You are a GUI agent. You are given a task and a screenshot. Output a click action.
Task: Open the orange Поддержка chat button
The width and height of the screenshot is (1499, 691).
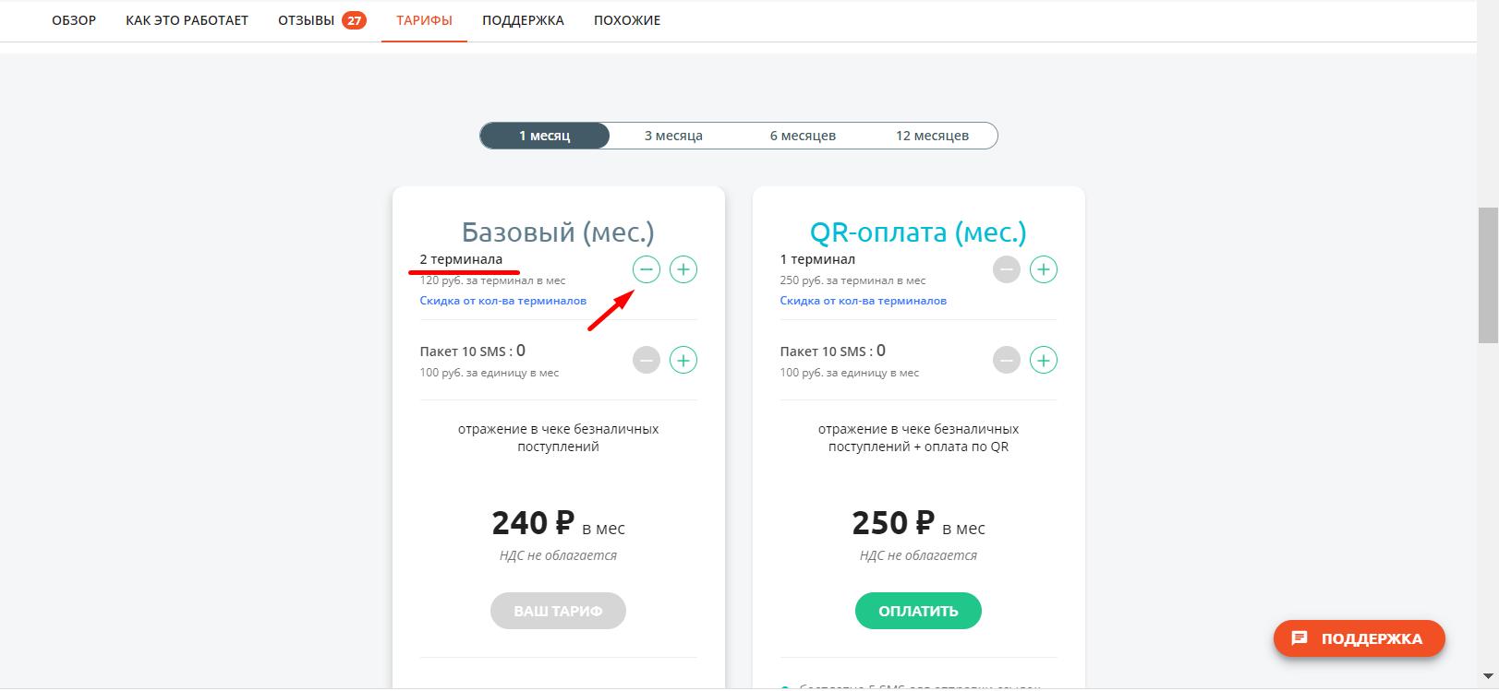click(1359, 638)
